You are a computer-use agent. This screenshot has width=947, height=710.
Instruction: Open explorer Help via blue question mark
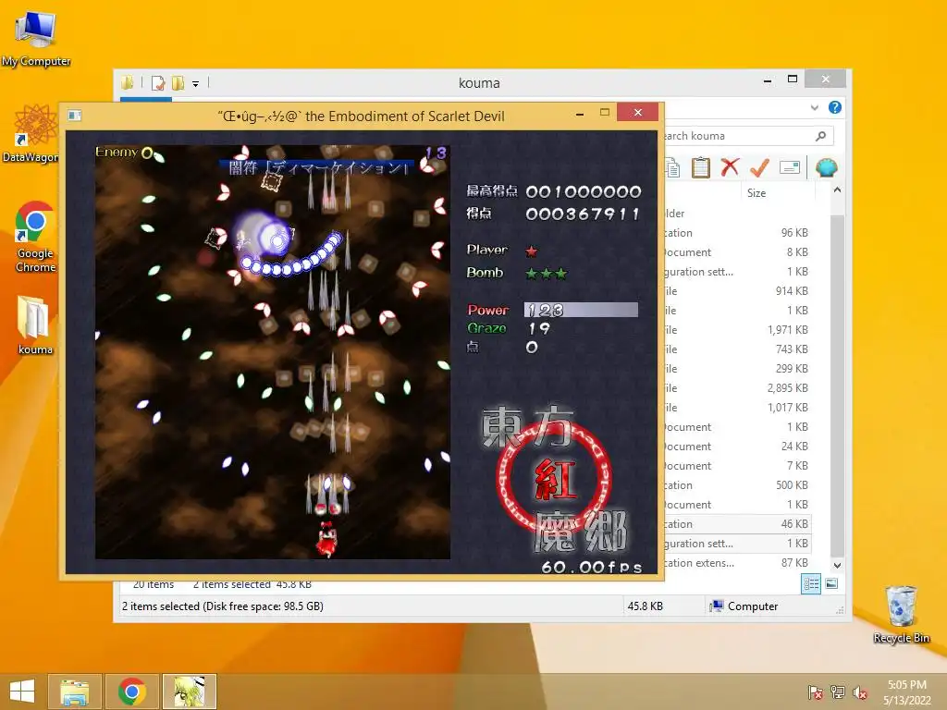click(x=835, y=107)
